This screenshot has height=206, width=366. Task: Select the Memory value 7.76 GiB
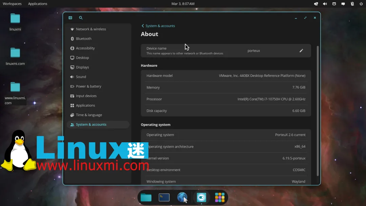click(299, 87)
